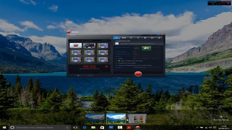The height and width of the screenshot is (130, 232).
Task: Toggle the checkbox with the green icon beside its label
Action: pos(117,61)
